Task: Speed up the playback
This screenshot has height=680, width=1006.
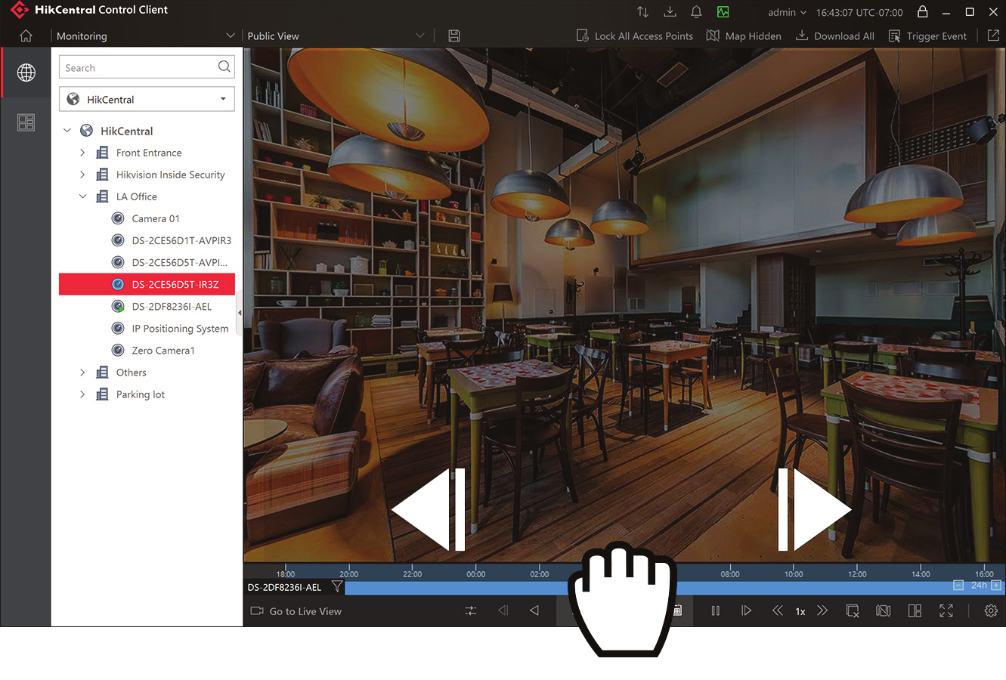Action: 822,610
